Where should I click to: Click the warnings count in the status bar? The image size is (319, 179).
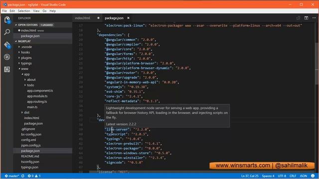pyautogui.click(x=38, y=176)
